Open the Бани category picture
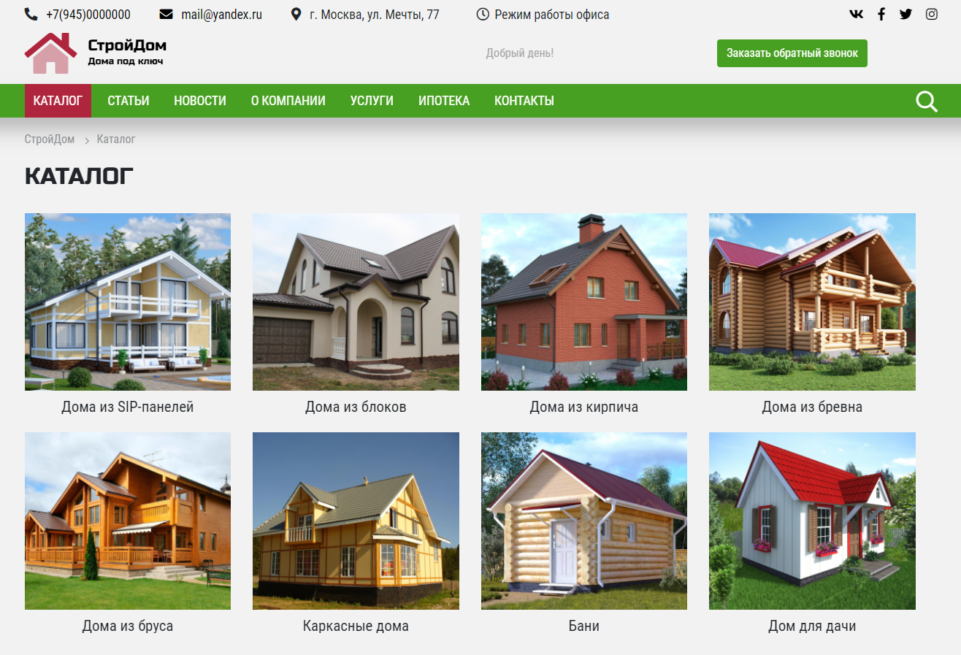 tap(583, 521)
